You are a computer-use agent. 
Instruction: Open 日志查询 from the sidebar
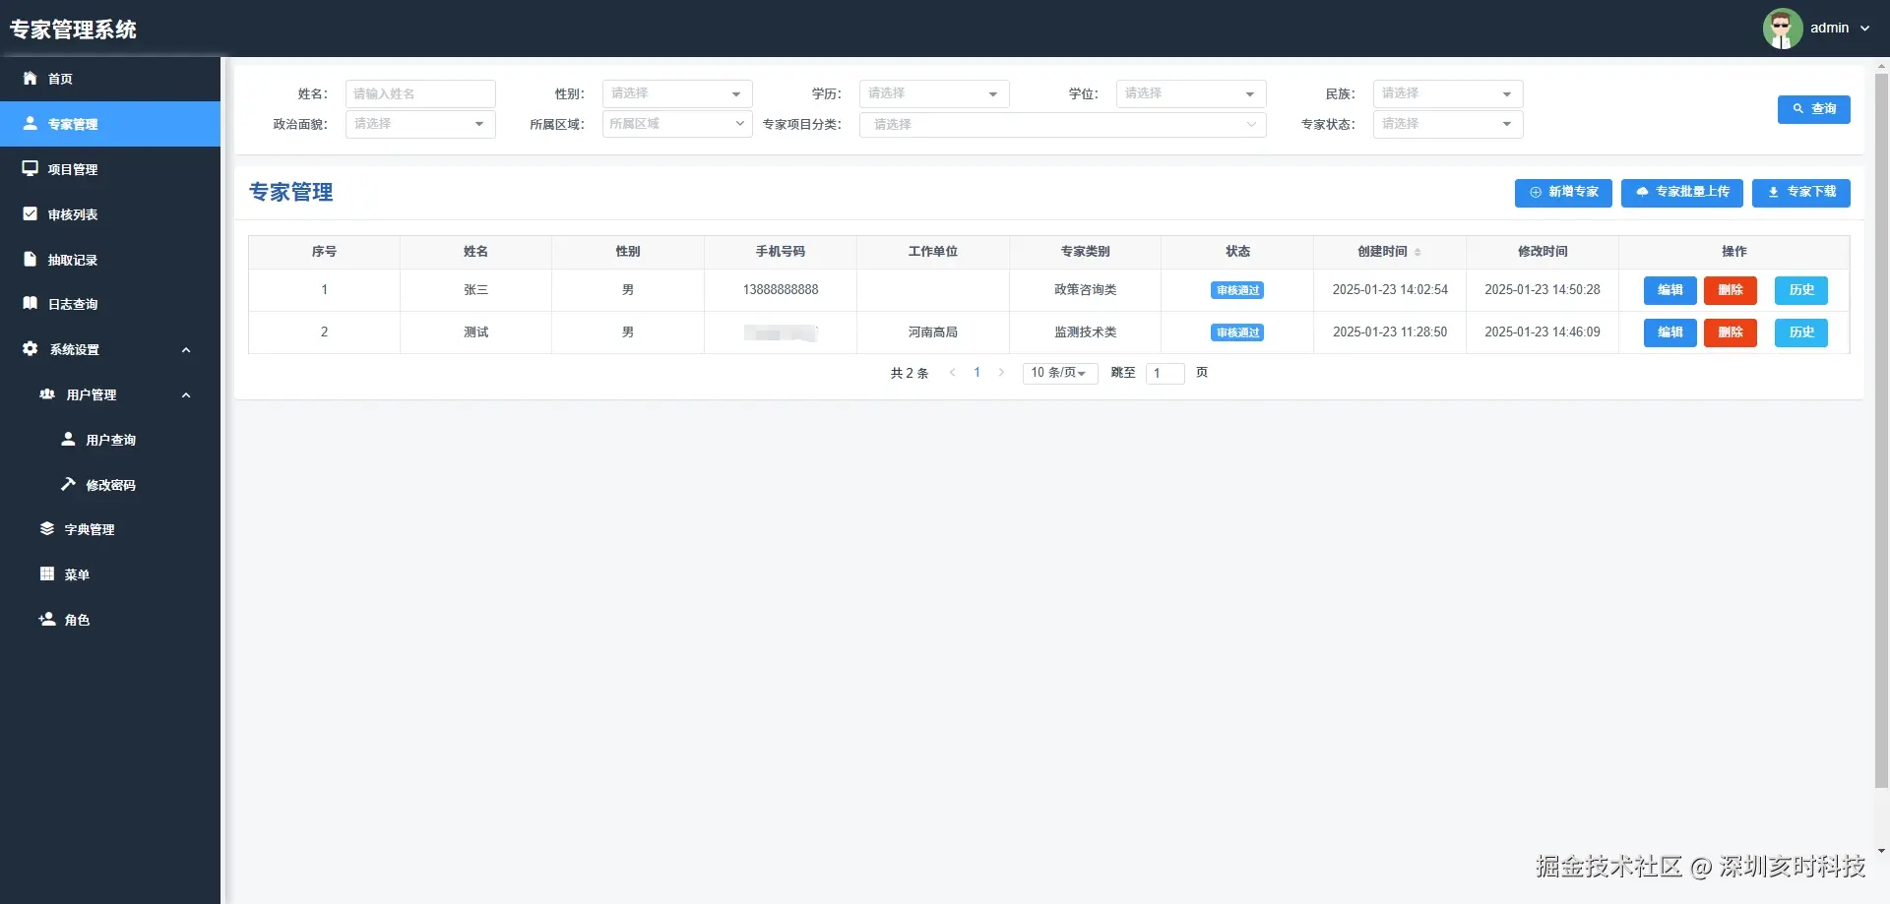pos(110,304)
